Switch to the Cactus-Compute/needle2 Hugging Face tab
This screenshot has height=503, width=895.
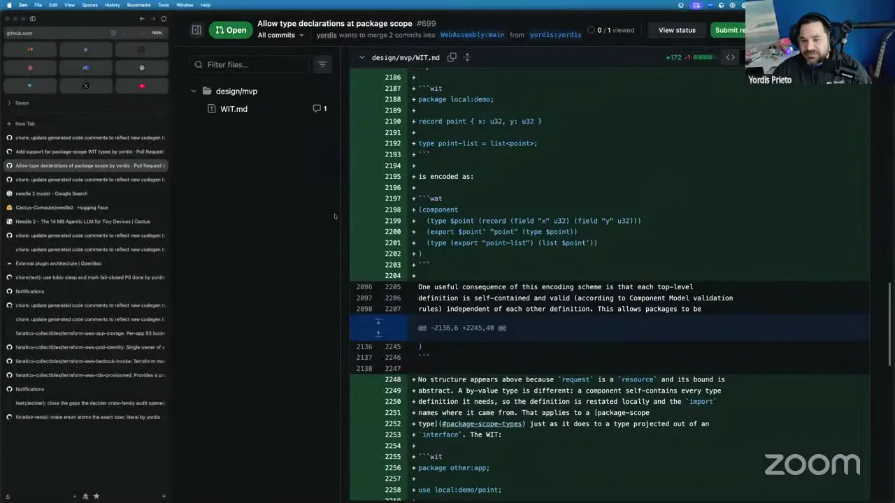click(x=86, y=207)
